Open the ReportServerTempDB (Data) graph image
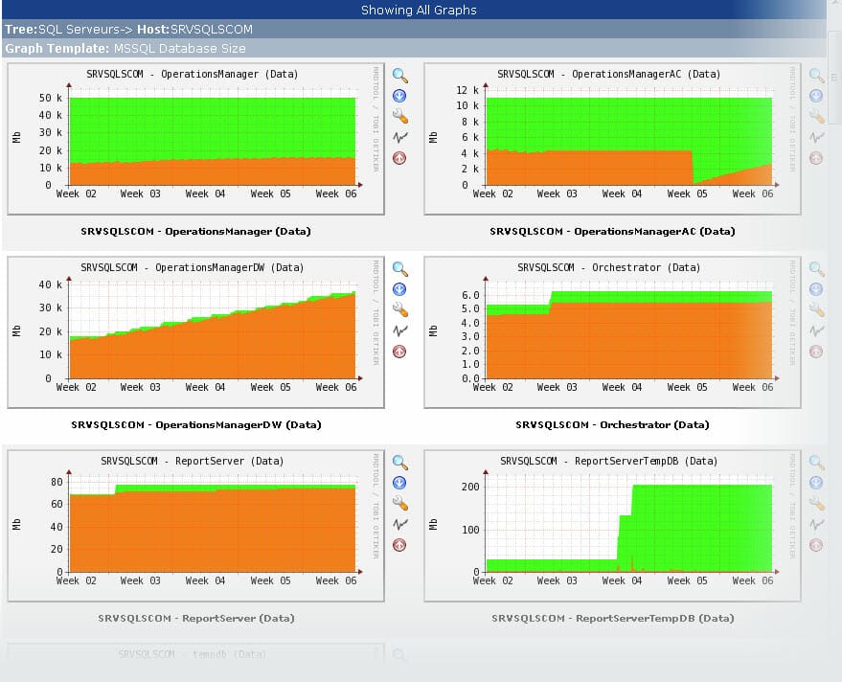The image size is (842, 682). tap(612, 526)
